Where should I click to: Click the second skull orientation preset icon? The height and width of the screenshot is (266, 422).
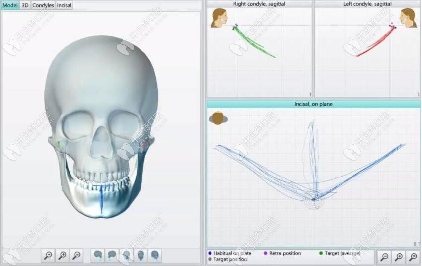tap(113, 256)
